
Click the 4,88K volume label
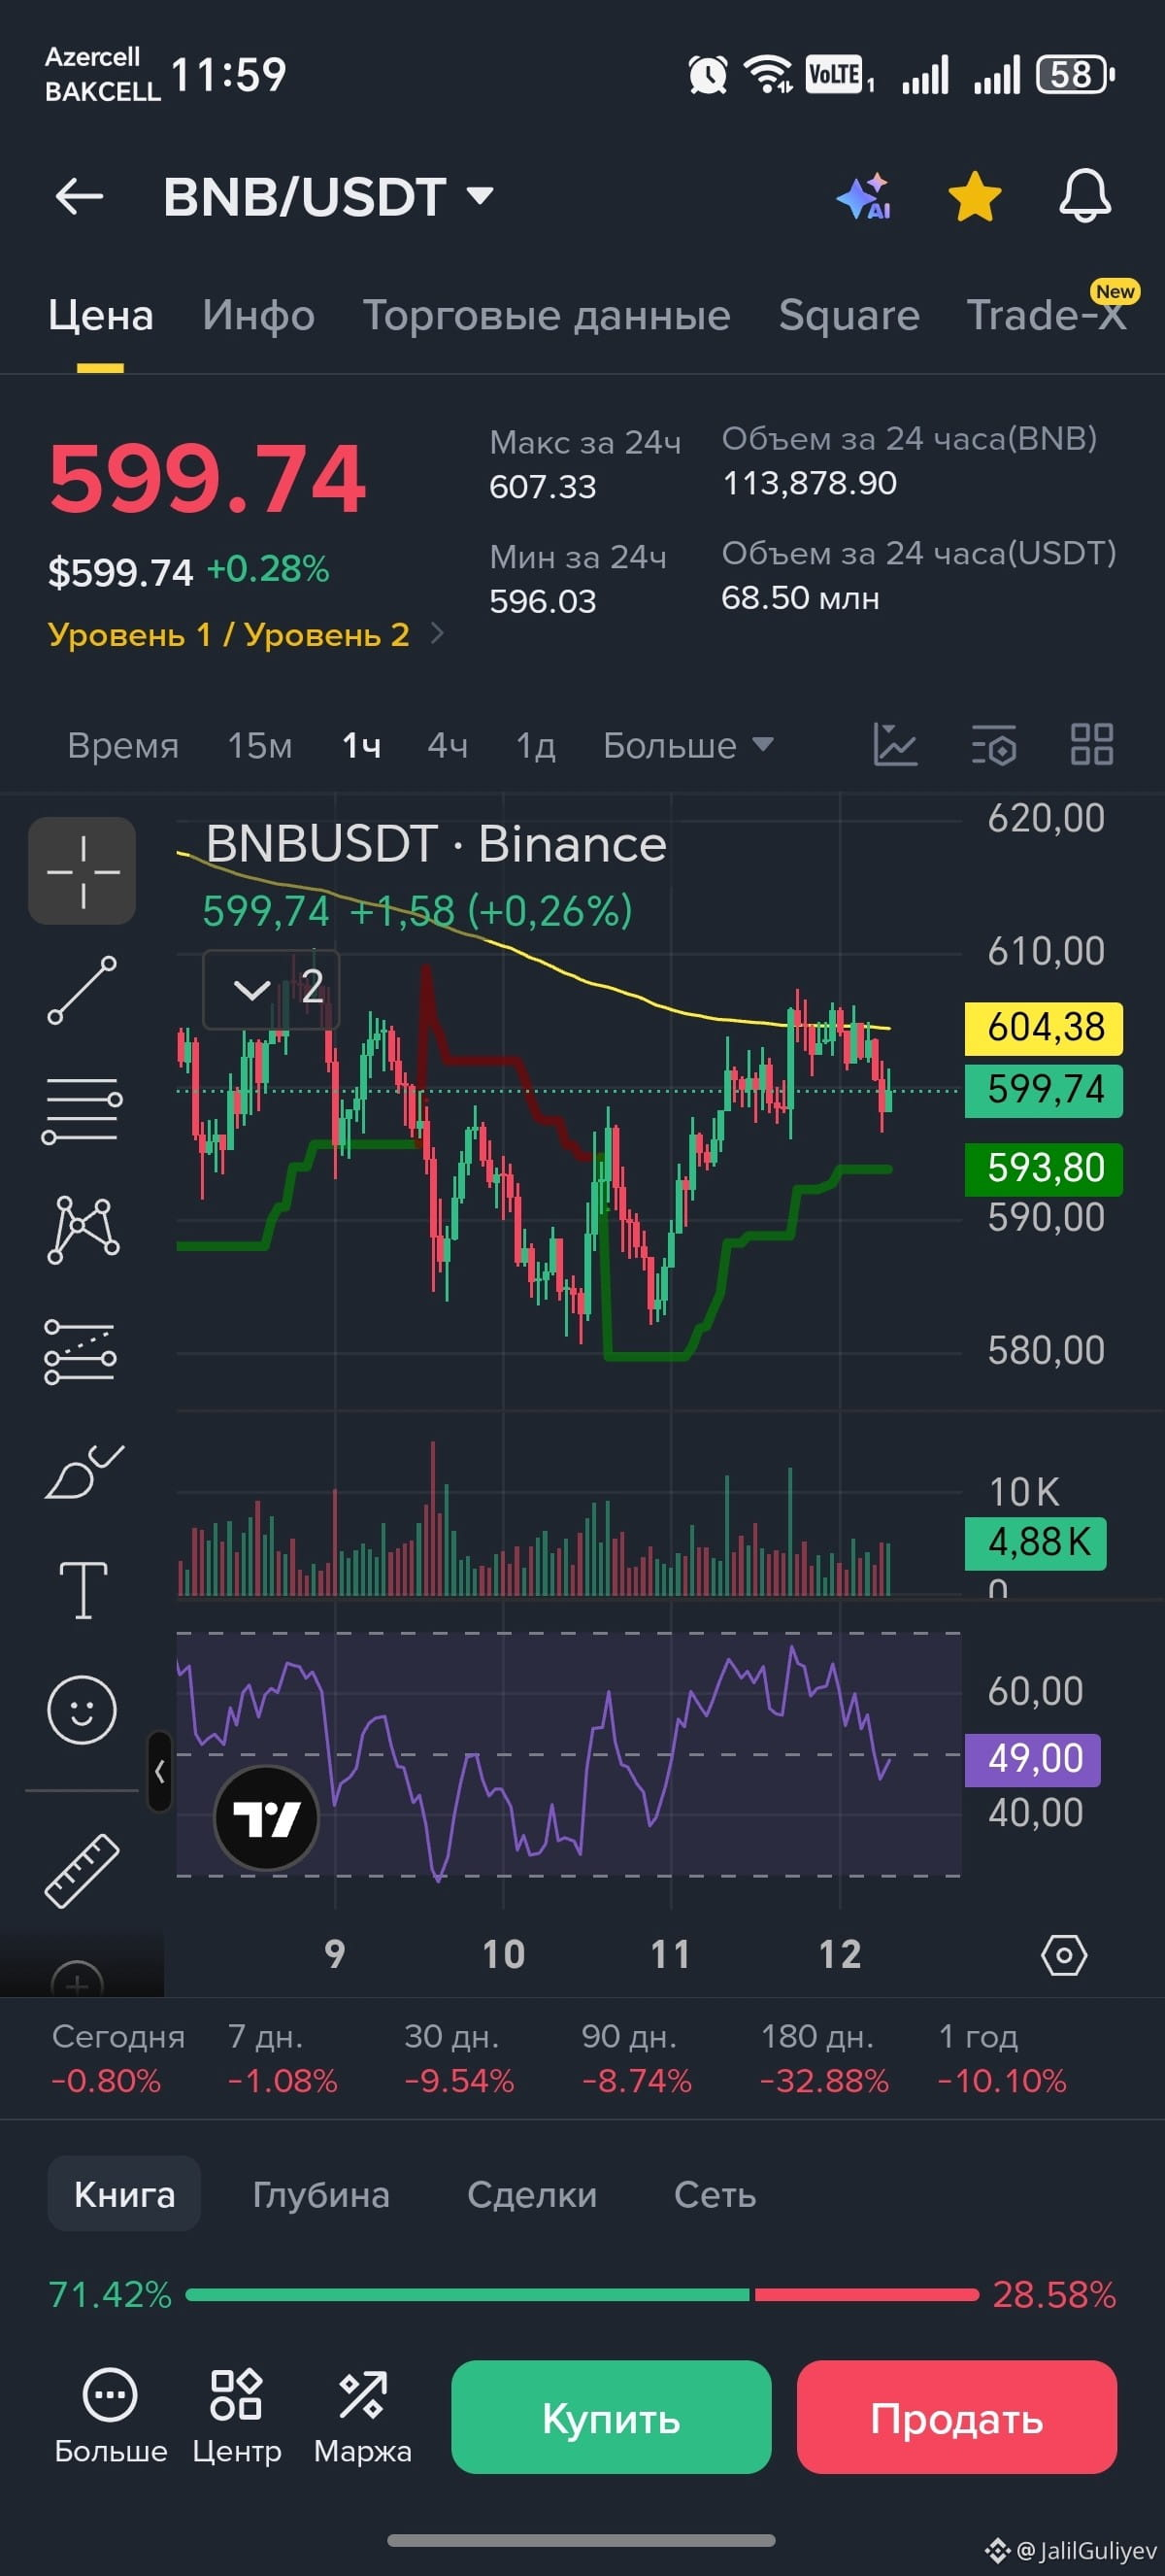(x=1036, y=1543)
